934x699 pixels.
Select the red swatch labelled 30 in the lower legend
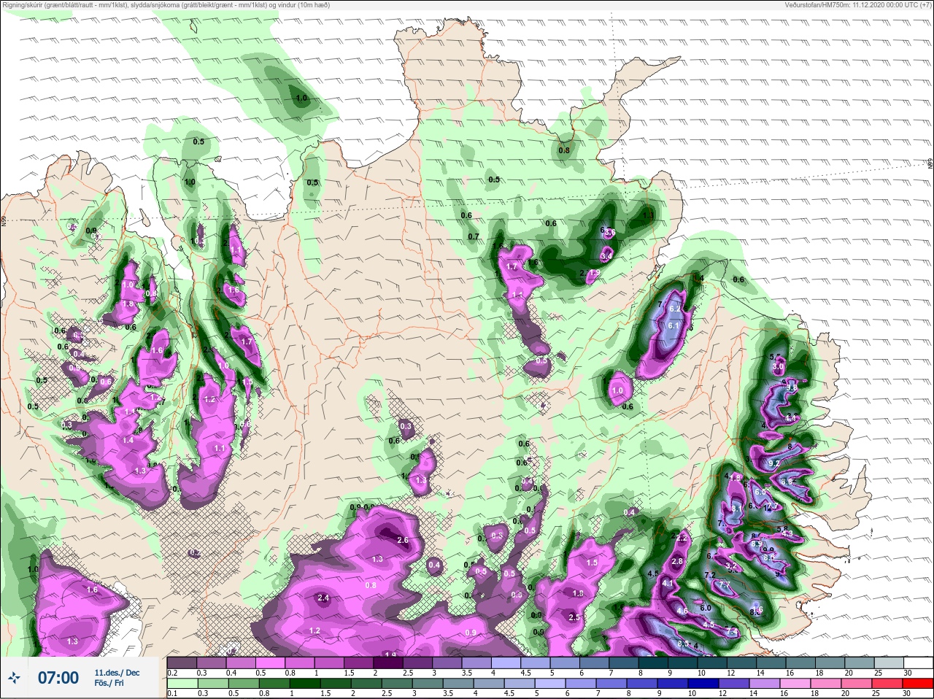tap(919, 684)
